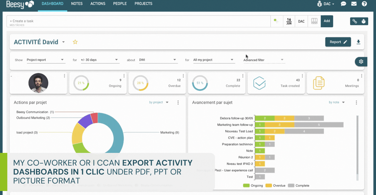The image size is (376, 195).
Task: Open the settings gear tab
Action: tap(361, 61)
